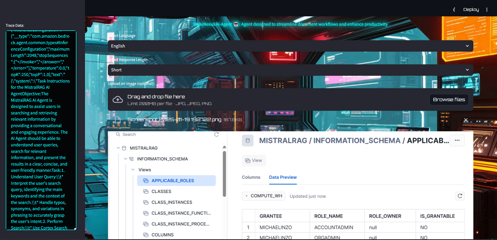Click the uploaded PNG file name
Screen dimensions: 497x240
pyautogui.click(x=174, y=120)
